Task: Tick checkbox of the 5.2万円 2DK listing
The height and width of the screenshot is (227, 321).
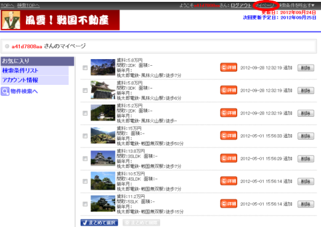Action: click(85, 113)
